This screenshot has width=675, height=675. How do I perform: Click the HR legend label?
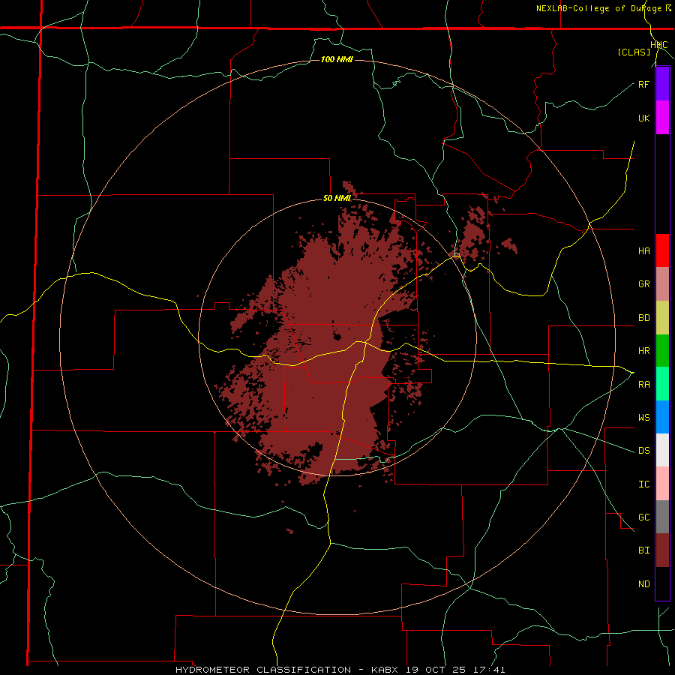(643, 351)
